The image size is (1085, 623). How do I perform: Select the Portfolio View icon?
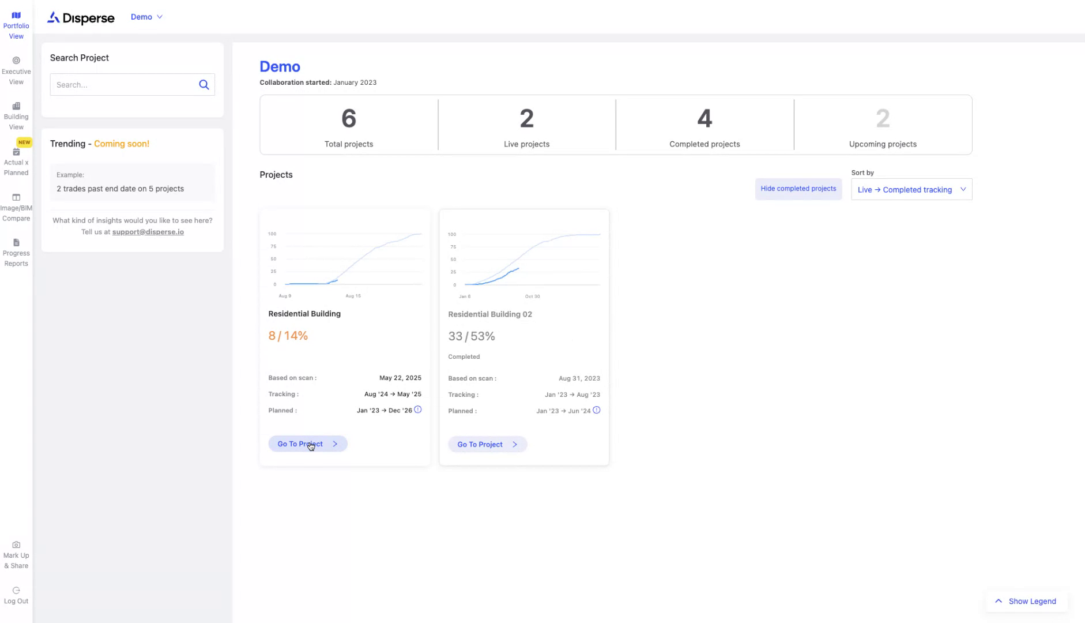click(x=16, y=23)
